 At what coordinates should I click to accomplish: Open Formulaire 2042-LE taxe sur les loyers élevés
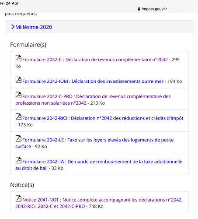point(94,143)
